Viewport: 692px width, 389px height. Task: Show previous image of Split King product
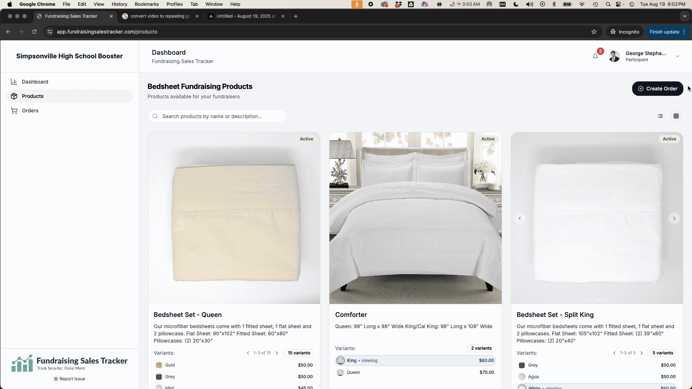[x=519, y=218]
